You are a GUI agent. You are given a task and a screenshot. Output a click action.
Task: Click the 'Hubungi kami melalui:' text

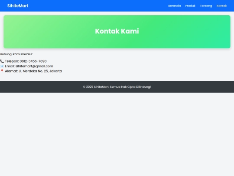(16, 54)
